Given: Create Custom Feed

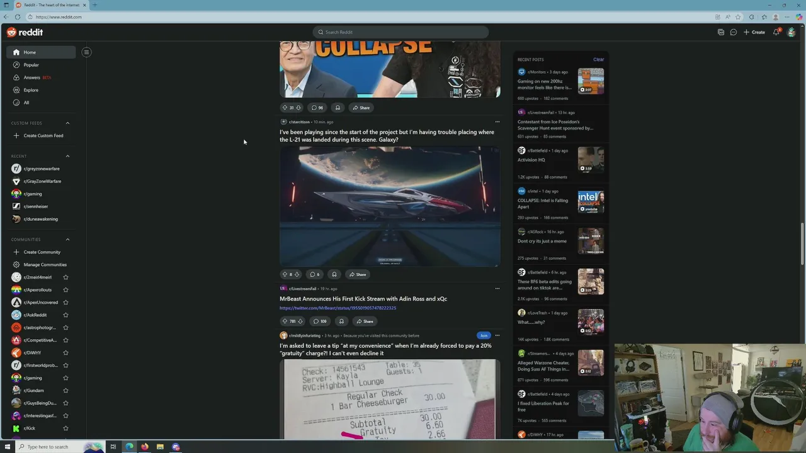Looking at the screenshot, I should 42,136.
